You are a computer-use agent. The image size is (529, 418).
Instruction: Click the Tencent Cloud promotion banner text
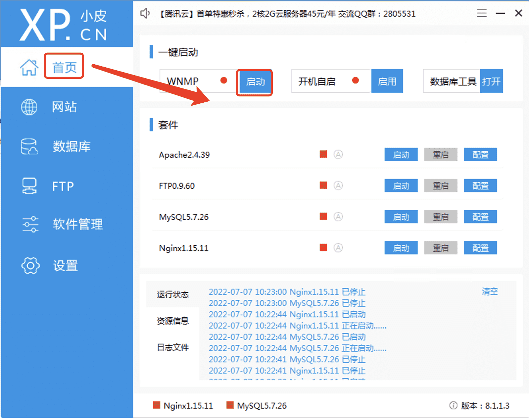(287, 14)
